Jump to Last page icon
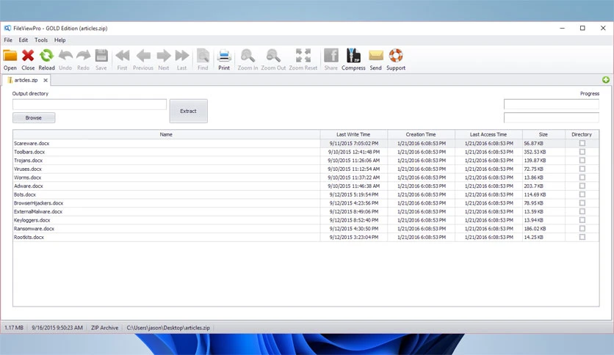Viewport: 614px width, 355px height. click(182, 56)
